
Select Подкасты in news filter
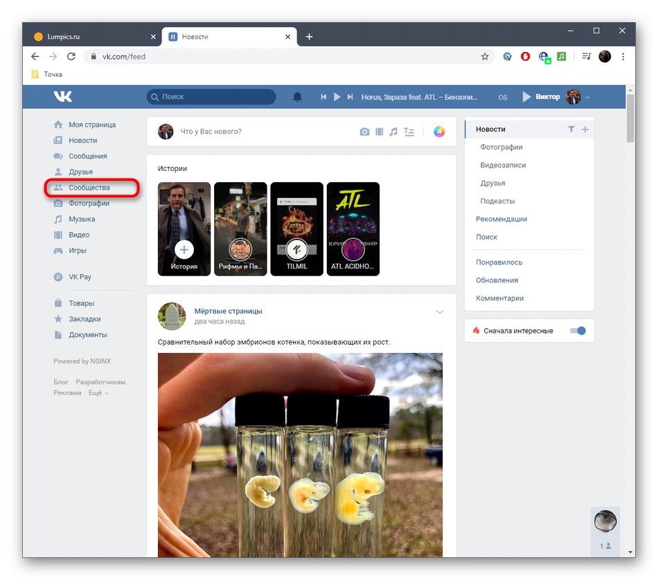[x=497, y=201]
